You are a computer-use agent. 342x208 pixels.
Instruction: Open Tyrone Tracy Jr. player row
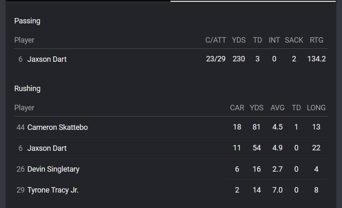click(x=171, y=190)
